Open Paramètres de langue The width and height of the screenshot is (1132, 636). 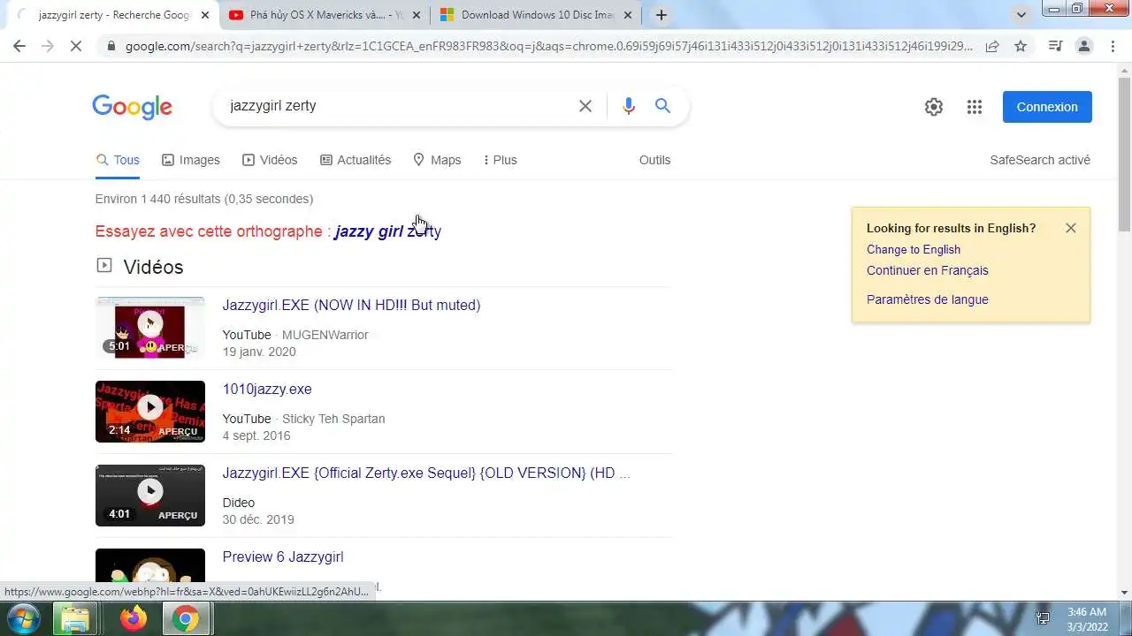(928, 299)
